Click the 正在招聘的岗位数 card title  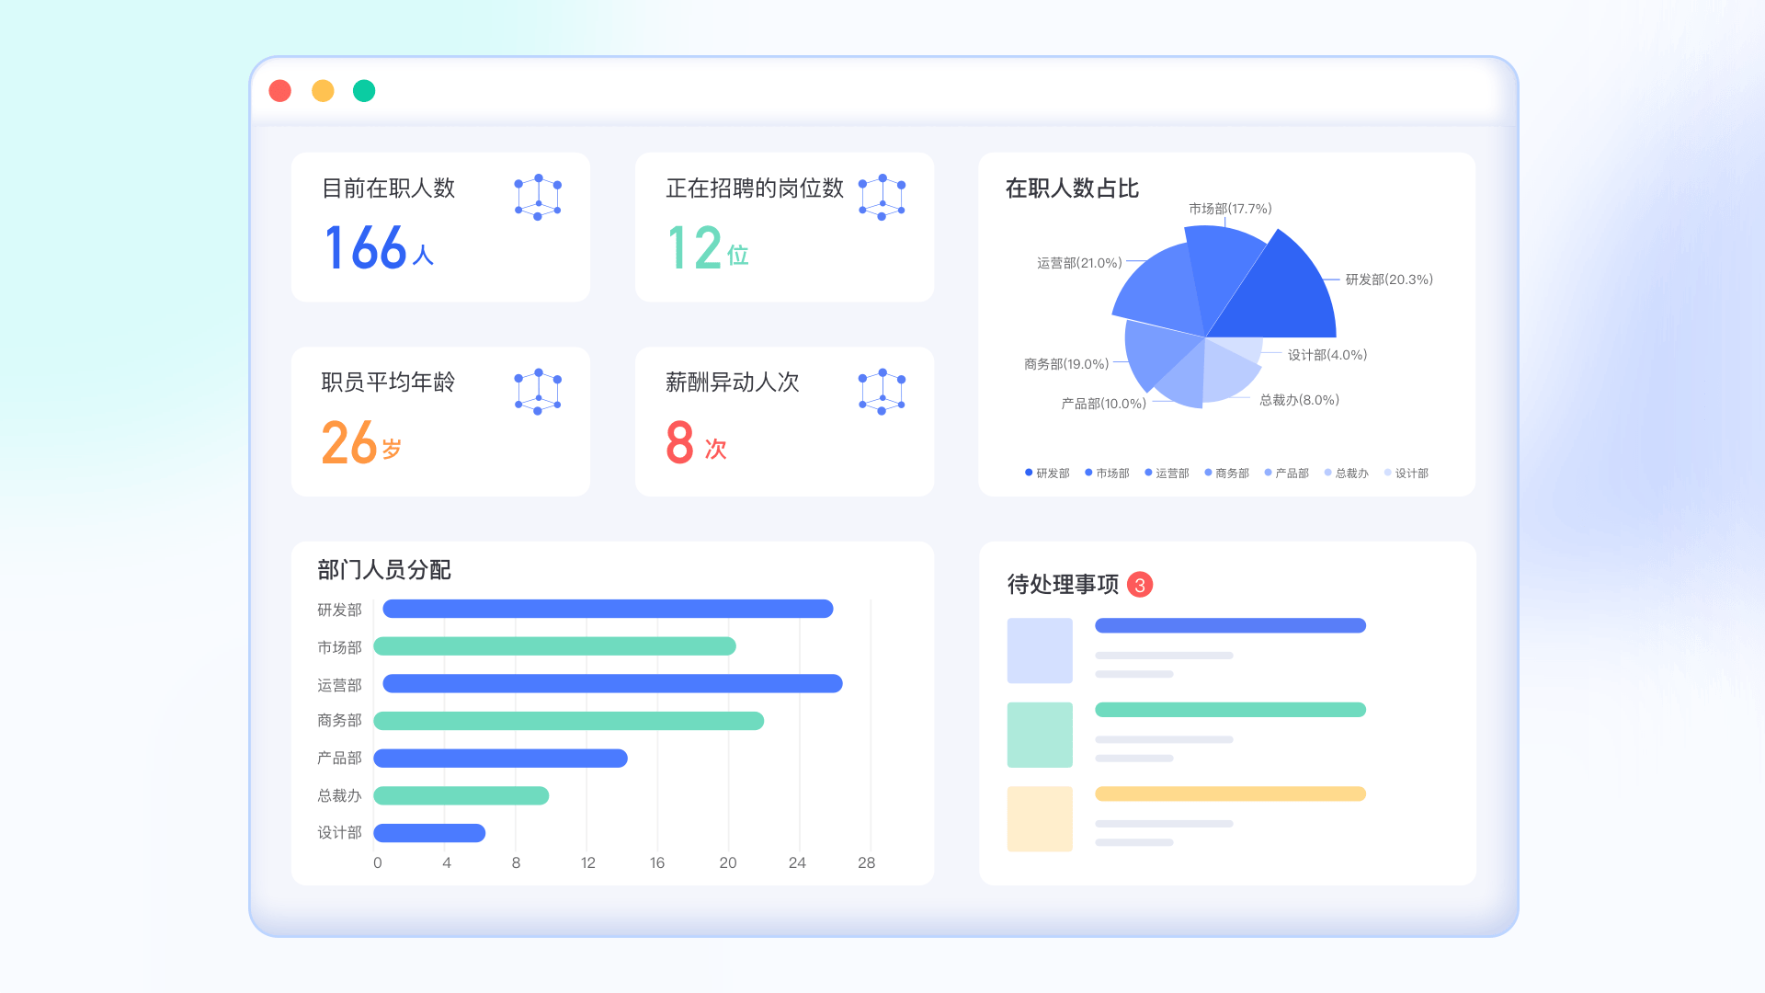point(755,188)
